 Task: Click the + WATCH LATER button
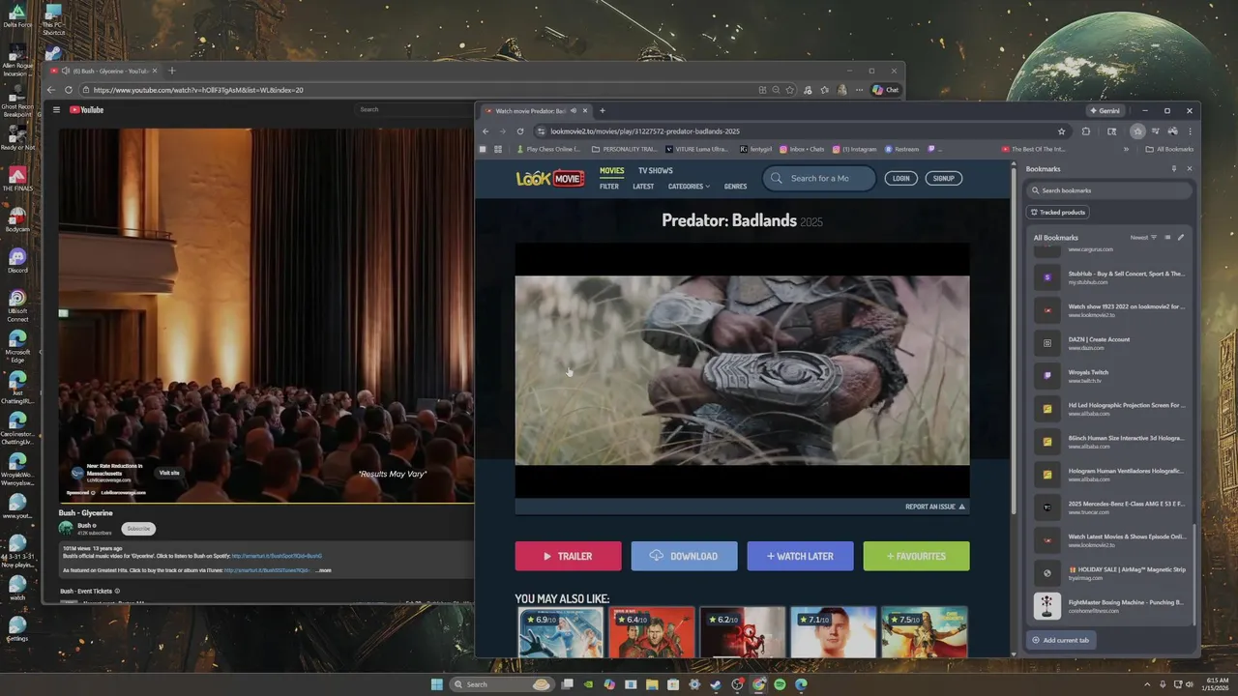800,556
